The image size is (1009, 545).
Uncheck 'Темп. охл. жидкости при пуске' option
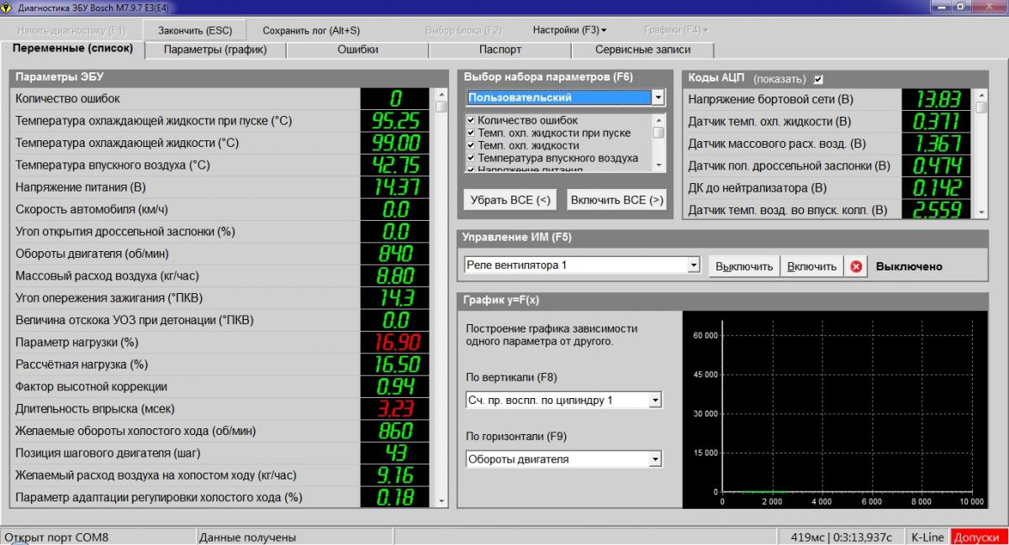pyautogui.click(x=472, y=133)
